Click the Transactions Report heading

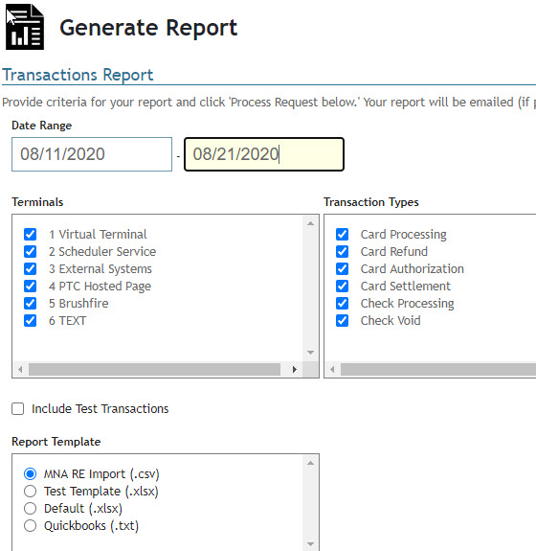point(78,75)
